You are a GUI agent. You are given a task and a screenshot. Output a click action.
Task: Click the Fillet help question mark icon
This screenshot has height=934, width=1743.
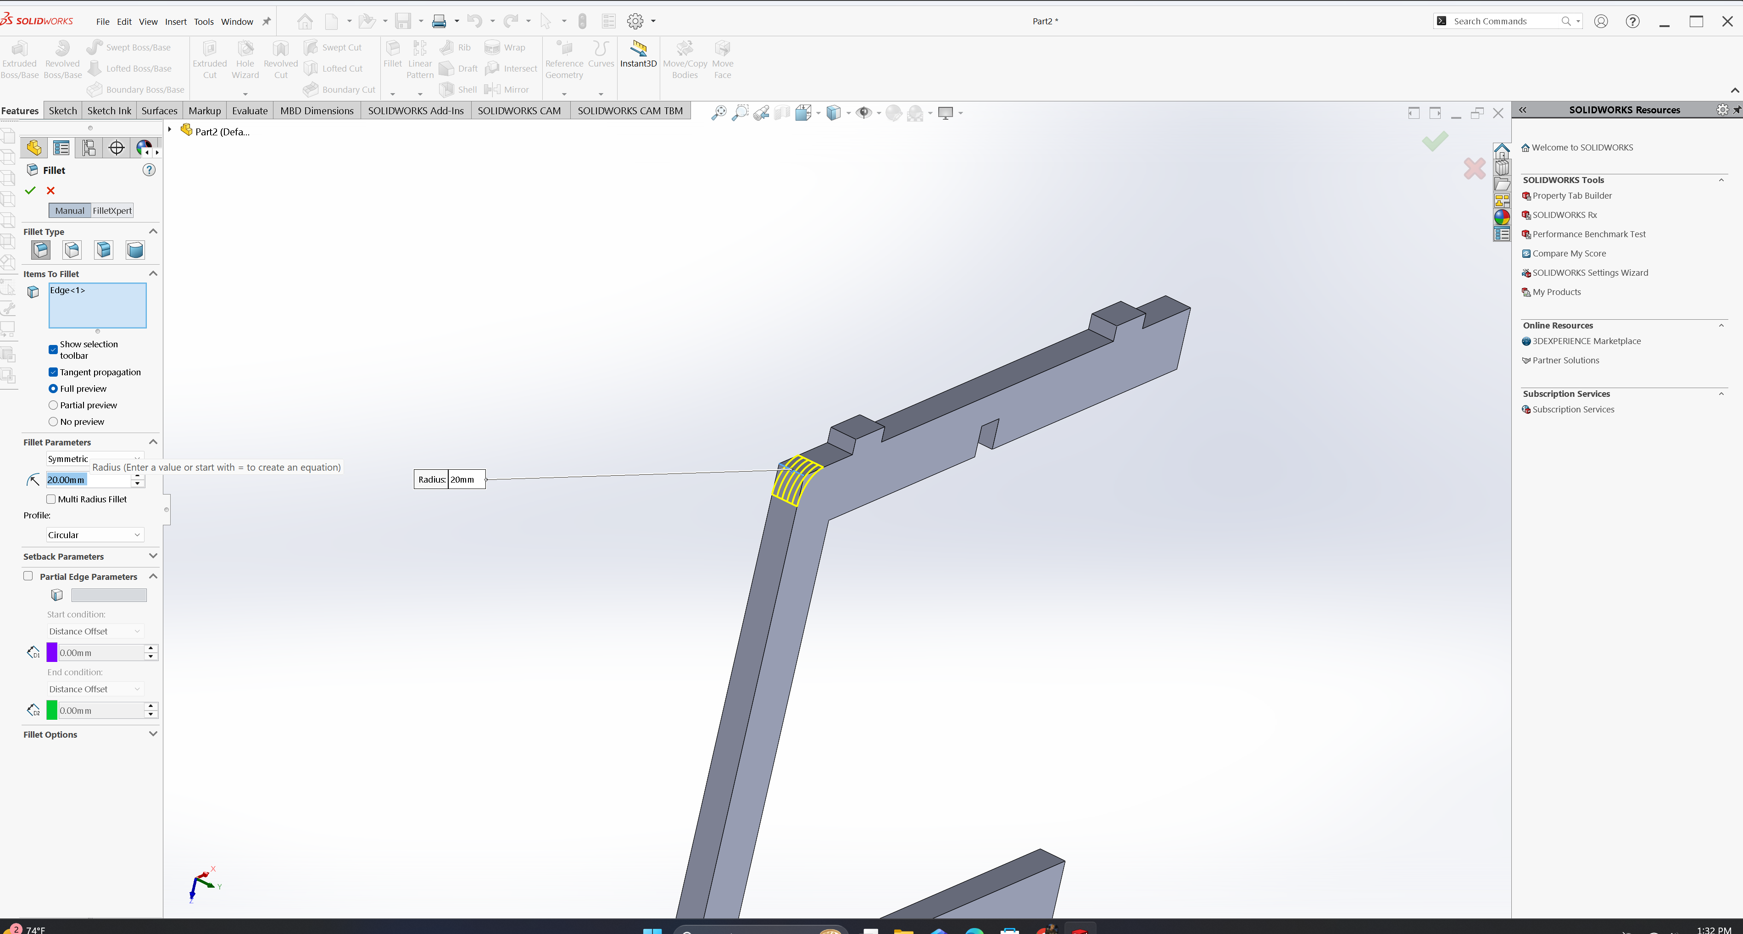149,171
